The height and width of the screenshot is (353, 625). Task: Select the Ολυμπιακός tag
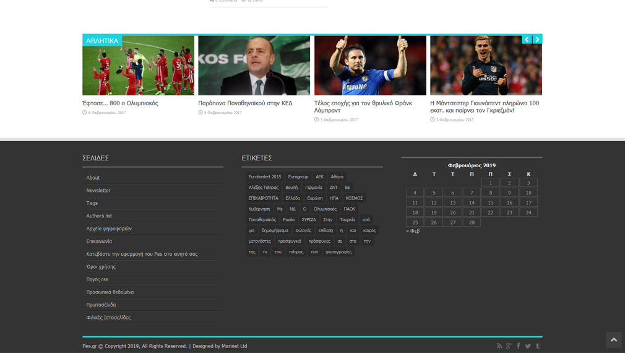(x=325, y=209)
